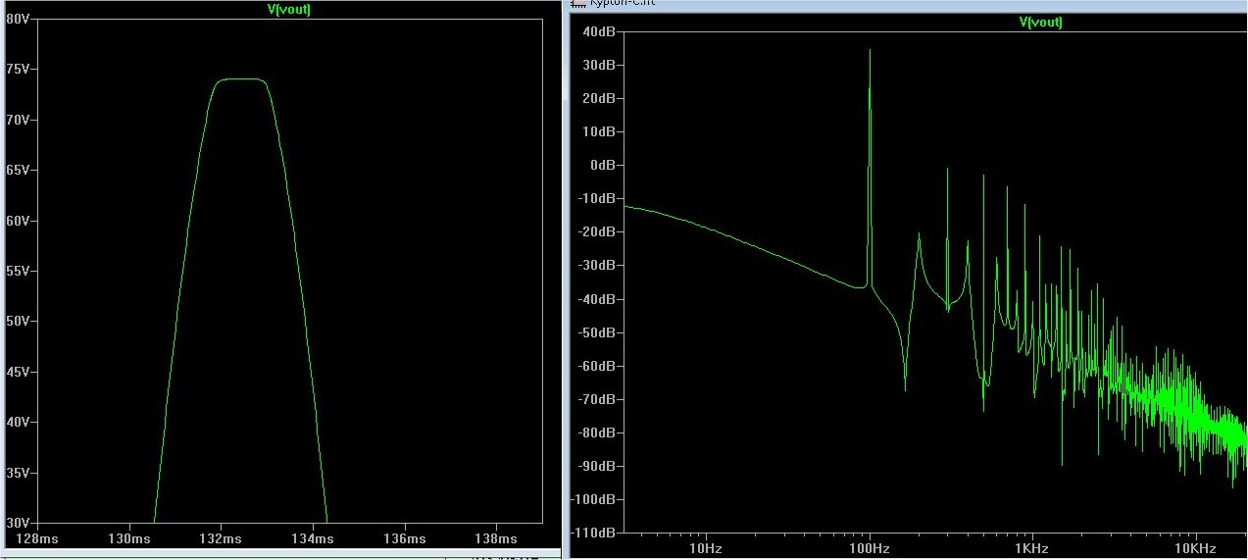
Task: Click the 70V label on the voltage axis
Action: [19, 120]
